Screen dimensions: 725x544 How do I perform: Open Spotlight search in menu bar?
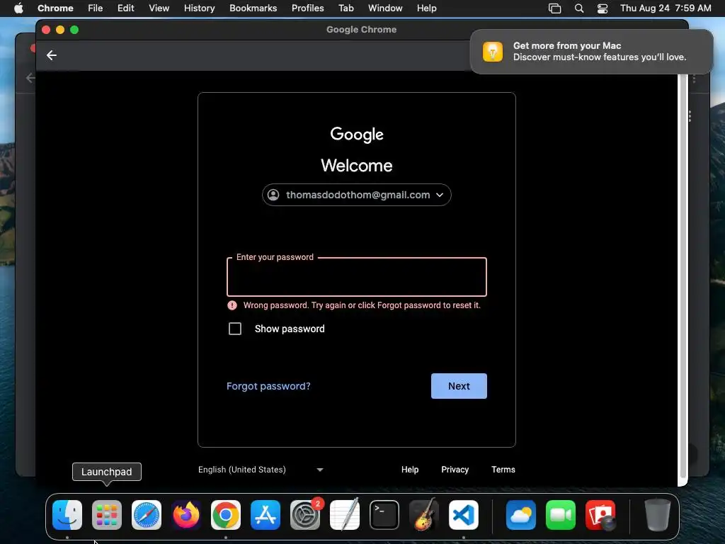coord(579,8)
